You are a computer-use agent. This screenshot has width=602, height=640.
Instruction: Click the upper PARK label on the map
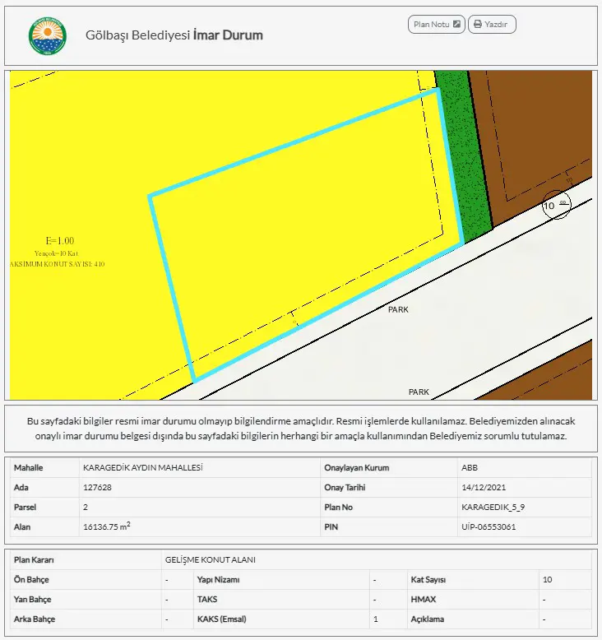(x=398, y=309)
